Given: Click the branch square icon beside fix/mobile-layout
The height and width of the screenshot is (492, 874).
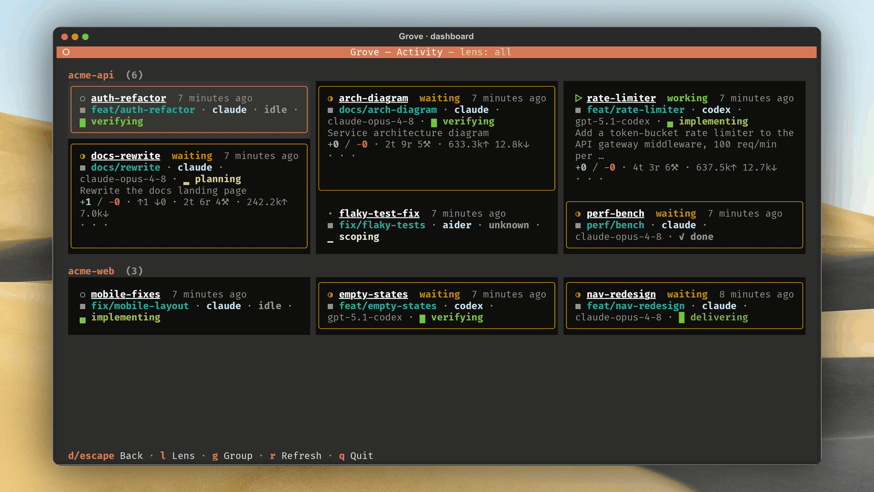Looking at the screenshot, I should pos(82,307).
